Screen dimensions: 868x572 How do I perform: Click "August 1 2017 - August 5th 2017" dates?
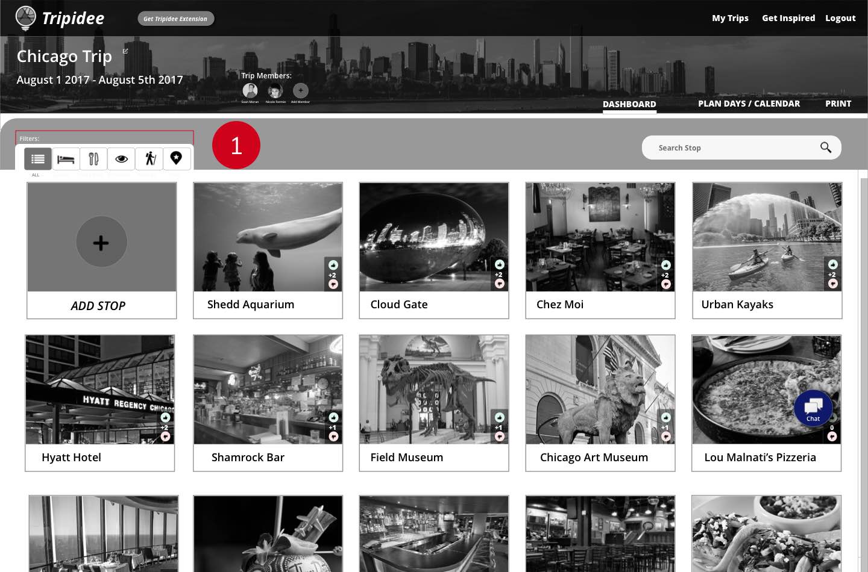coord(99,80)
